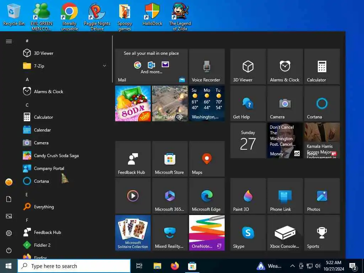Open the Washington weather tile

207,103
